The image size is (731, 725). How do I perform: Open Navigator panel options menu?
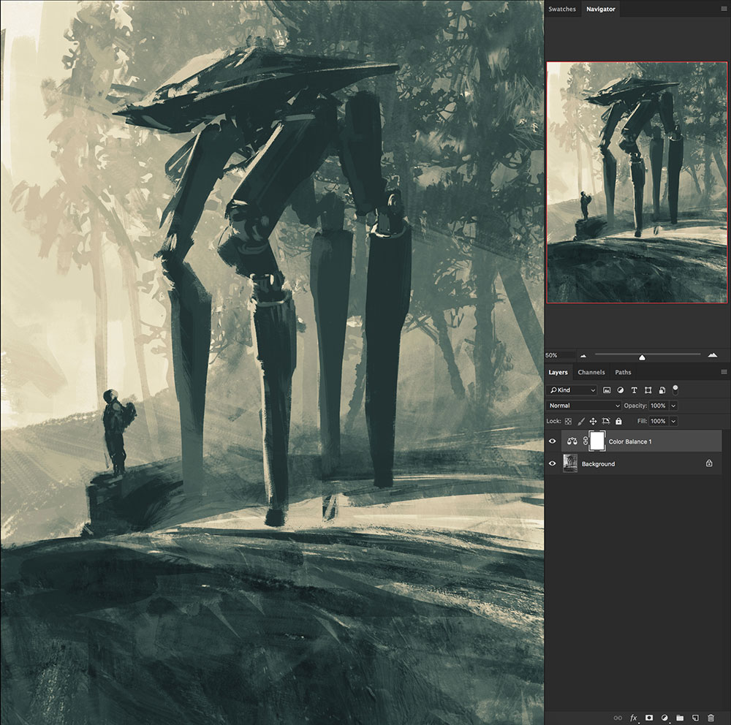724,9
